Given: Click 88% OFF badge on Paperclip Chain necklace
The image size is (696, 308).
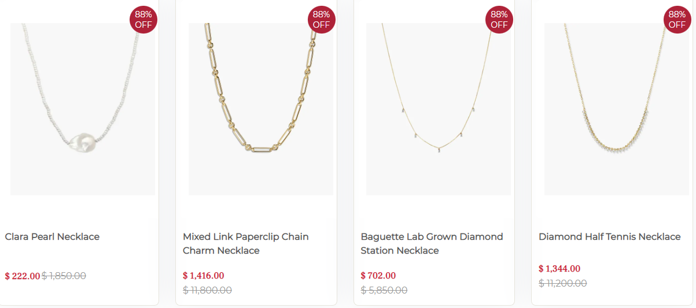Looking at the screenshot, I should tap(321, 20).
